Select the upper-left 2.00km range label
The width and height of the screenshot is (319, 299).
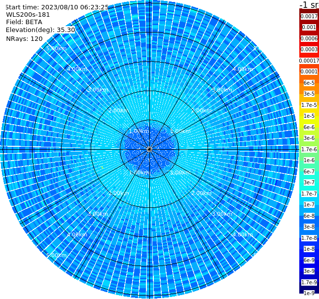coord(119,110)
